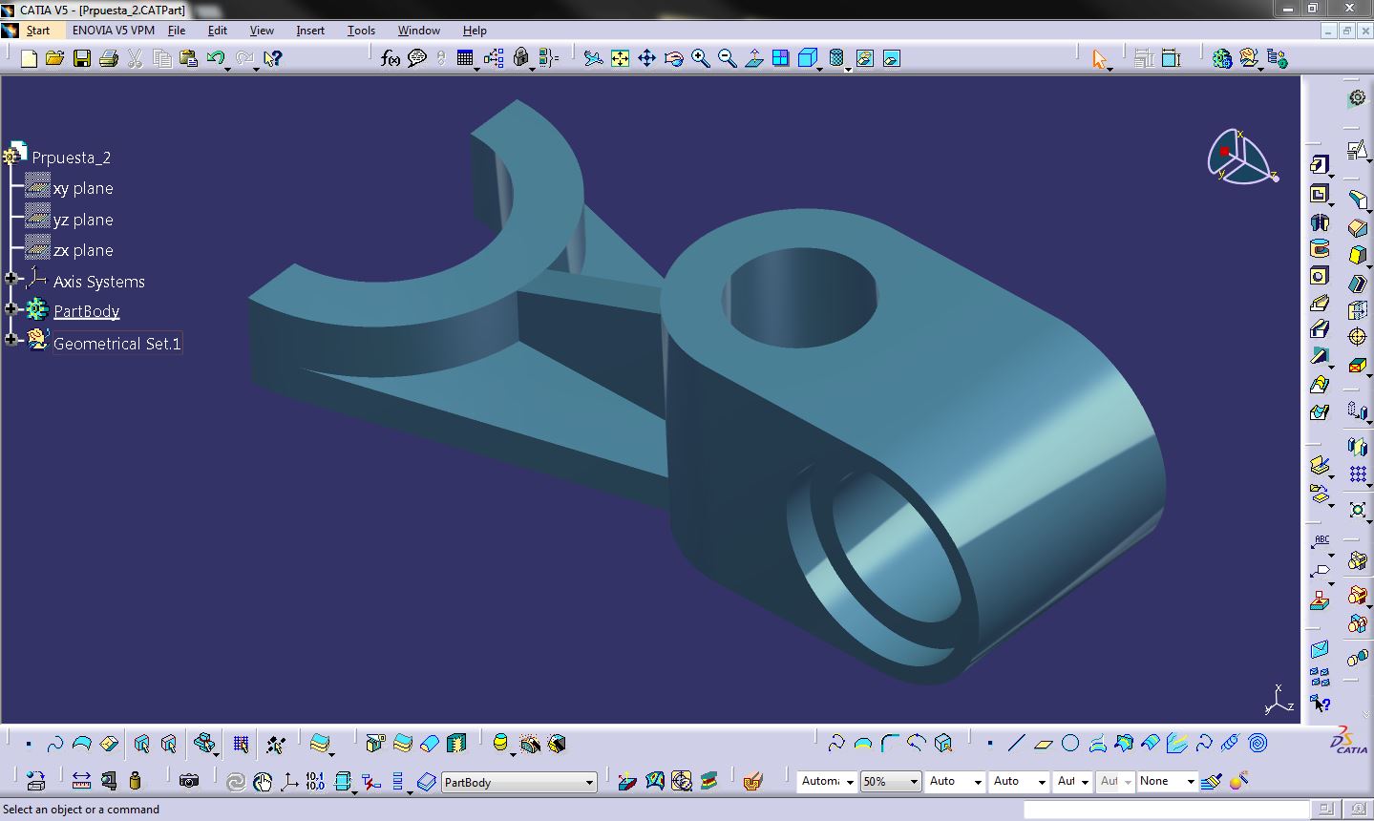Click Geometrical Set.1 label

116,344
